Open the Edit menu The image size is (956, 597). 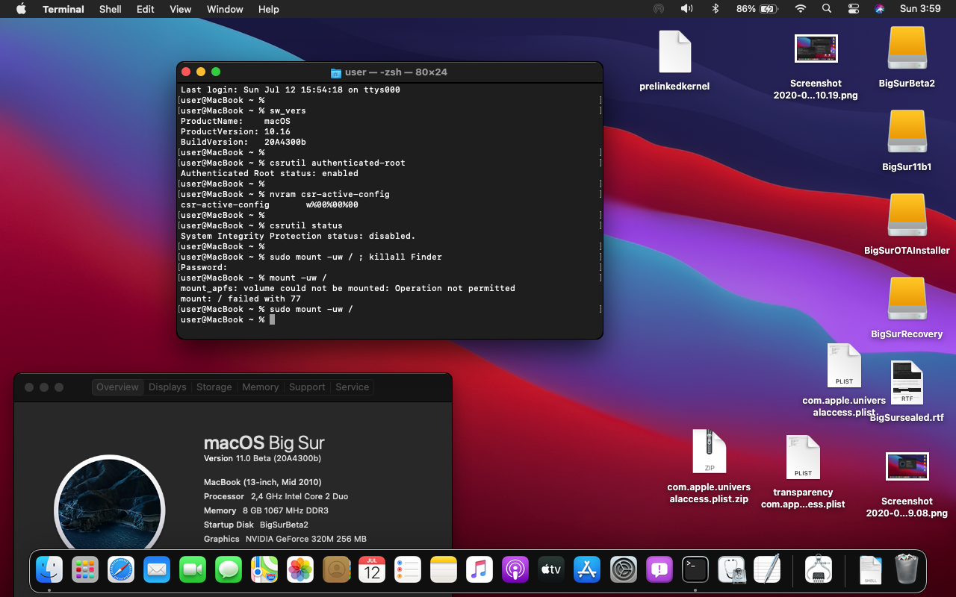[146, 9]
